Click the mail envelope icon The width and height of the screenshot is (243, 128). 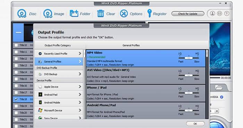pyautogui.click(x=219, y=13)
